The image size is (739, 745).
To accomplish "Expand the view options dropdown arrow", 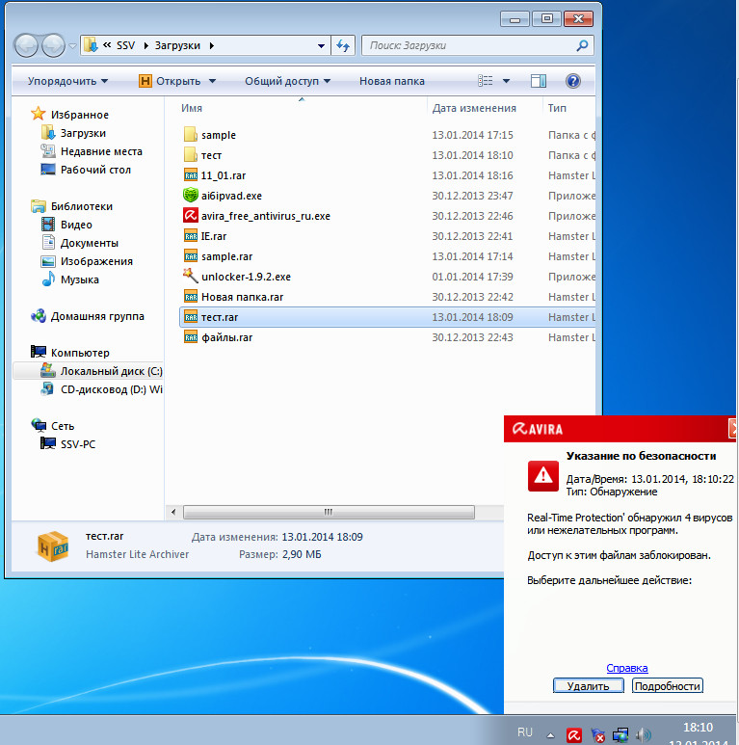I will 508,82.
